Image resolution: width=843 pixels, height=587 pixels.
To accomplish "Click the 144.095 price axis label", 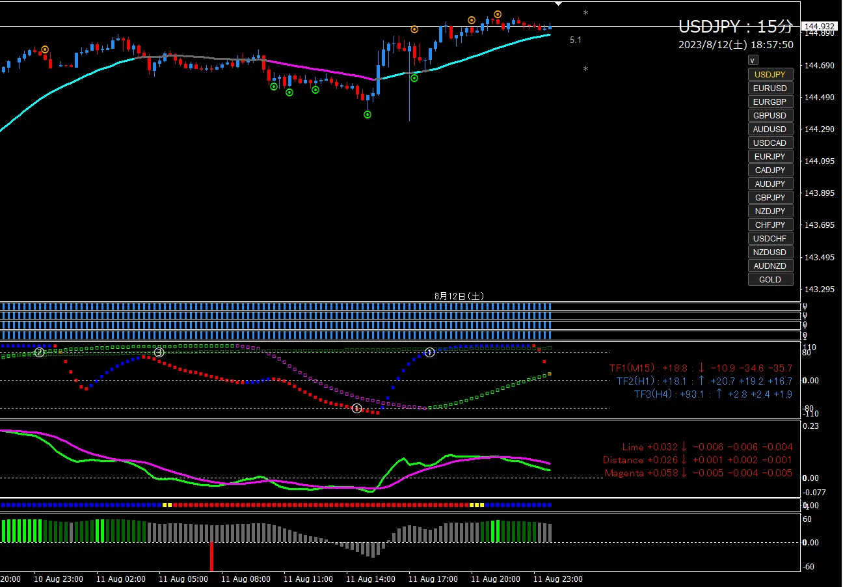I will click(x=819, y=162).
